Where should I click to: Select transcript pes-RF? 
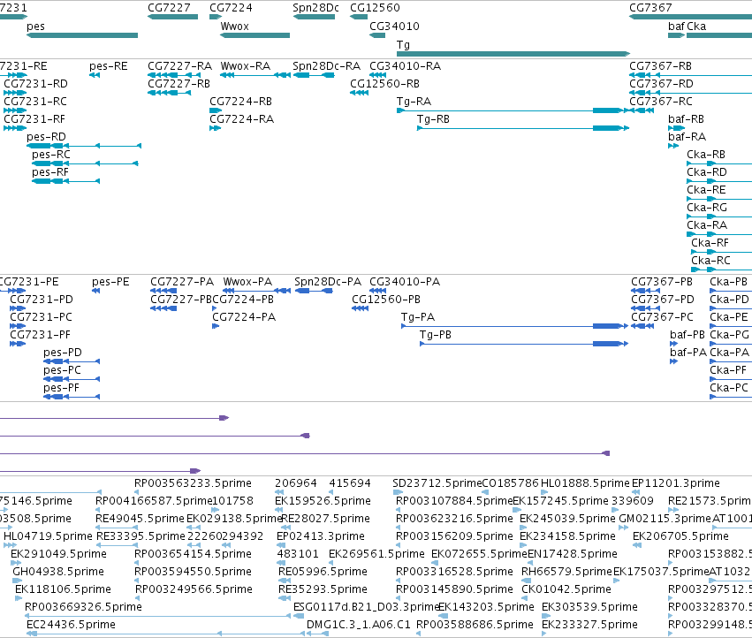coord(65,181)
